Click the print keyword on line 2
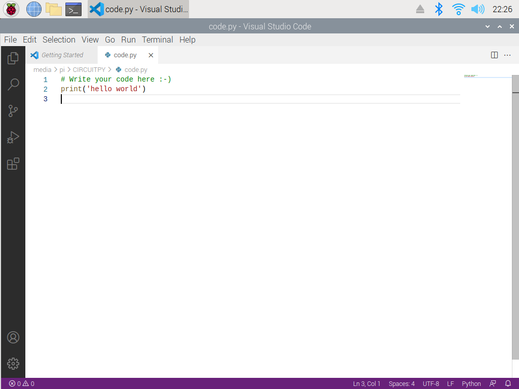This screenshot has height=389, width=519. [71, 89]
